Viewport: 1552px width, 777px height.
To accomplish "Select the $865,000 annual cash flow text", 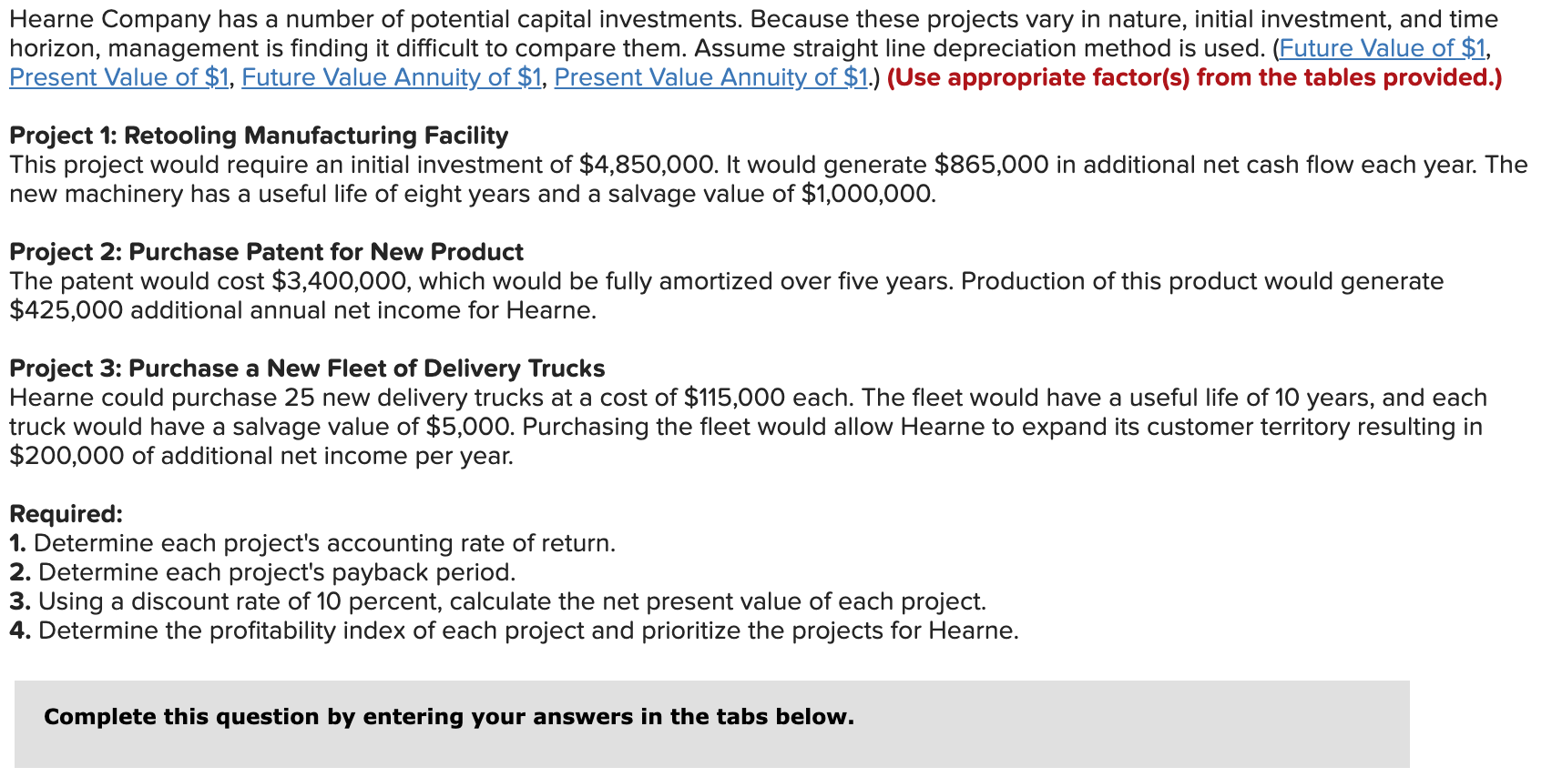I will (986, 165).
